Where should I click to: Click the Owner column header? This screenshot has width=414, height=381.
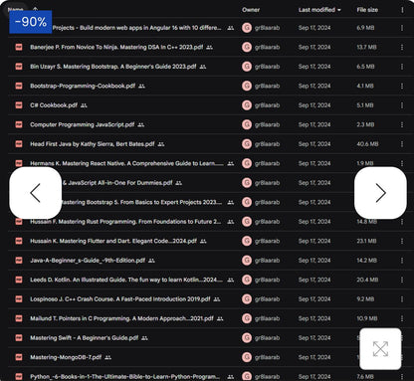click(x=251, y=10)
